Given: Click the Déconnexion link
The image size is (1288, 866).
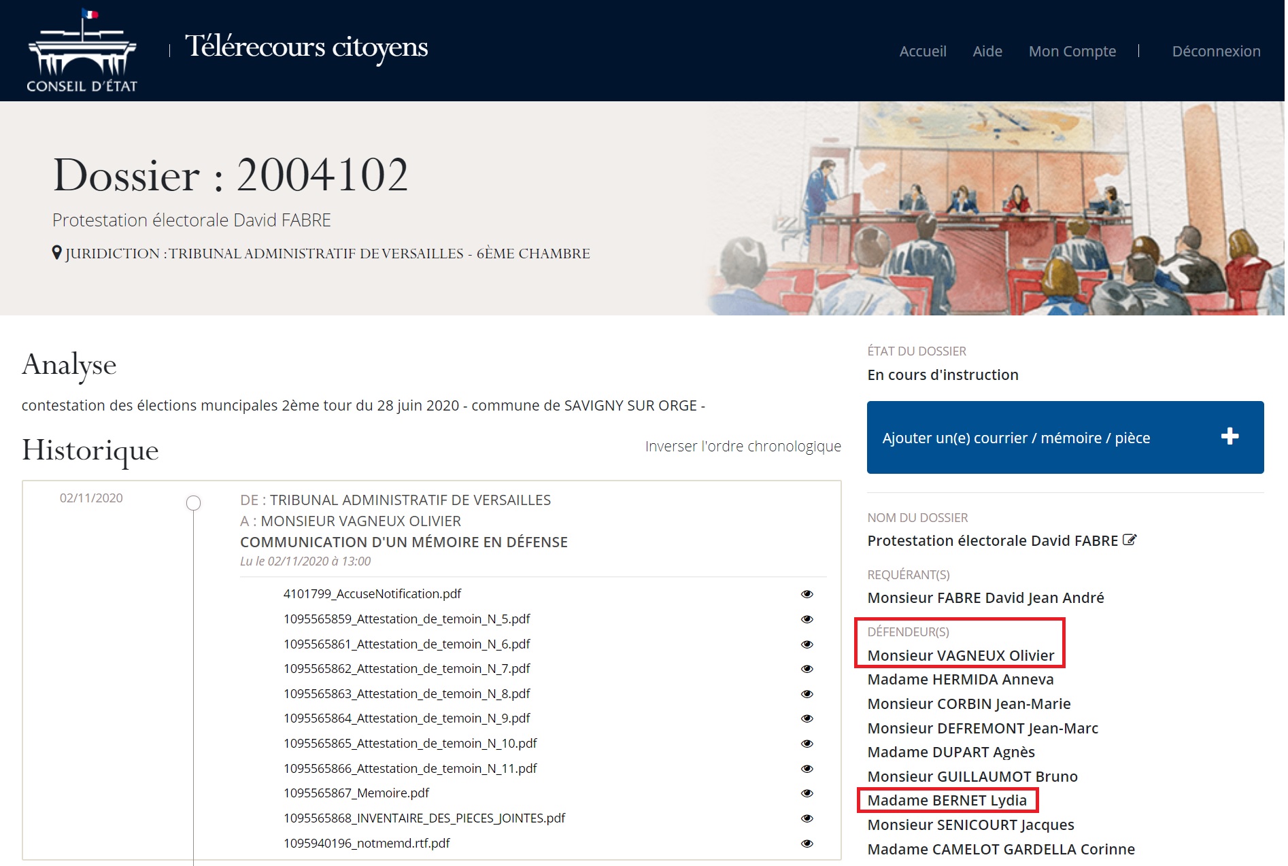Looking at the screenshot, I should [1215, 52].
